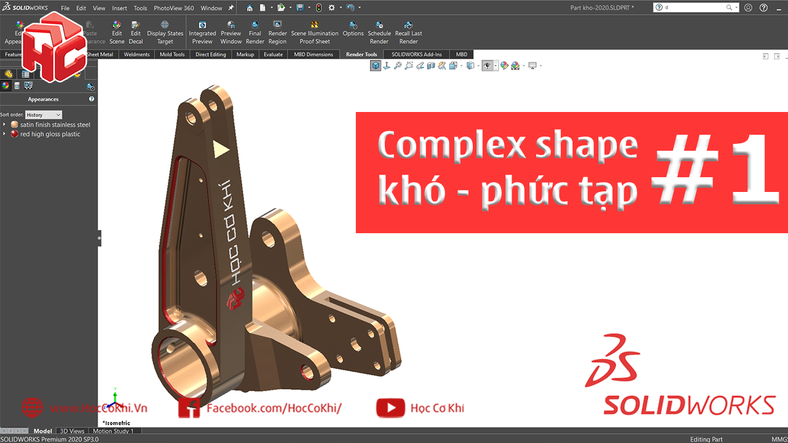Toggle Integrated Preview rendering
The height and width of the screenshot is (443, 788).
(x=202, y=33)
